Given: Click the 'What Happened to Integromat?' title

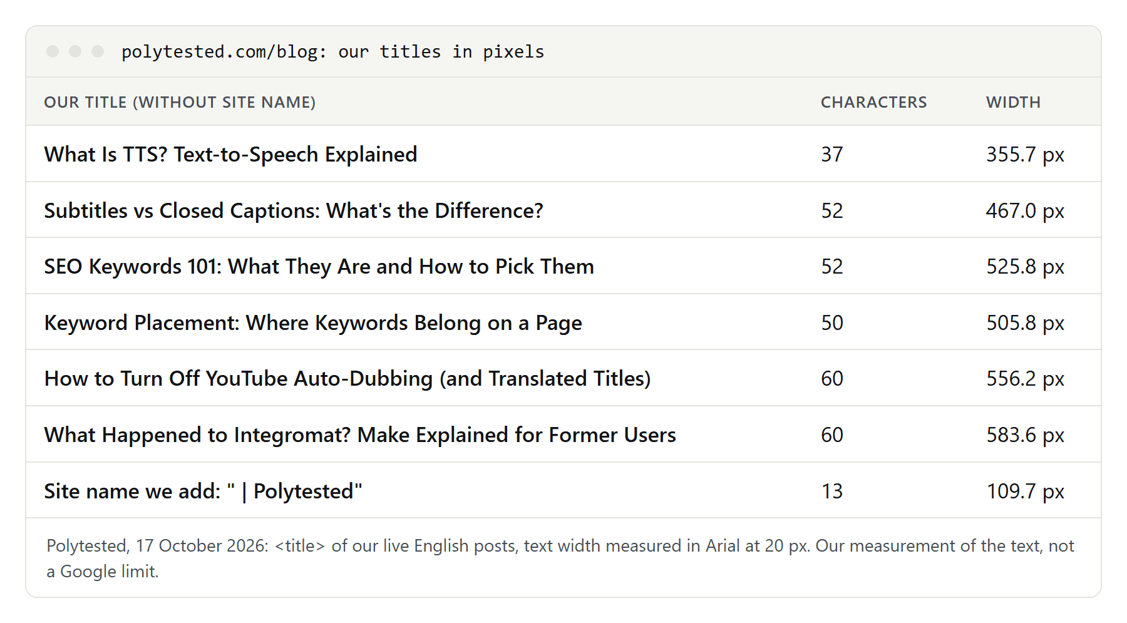Looking at the screenshot, I should [360, 435].
